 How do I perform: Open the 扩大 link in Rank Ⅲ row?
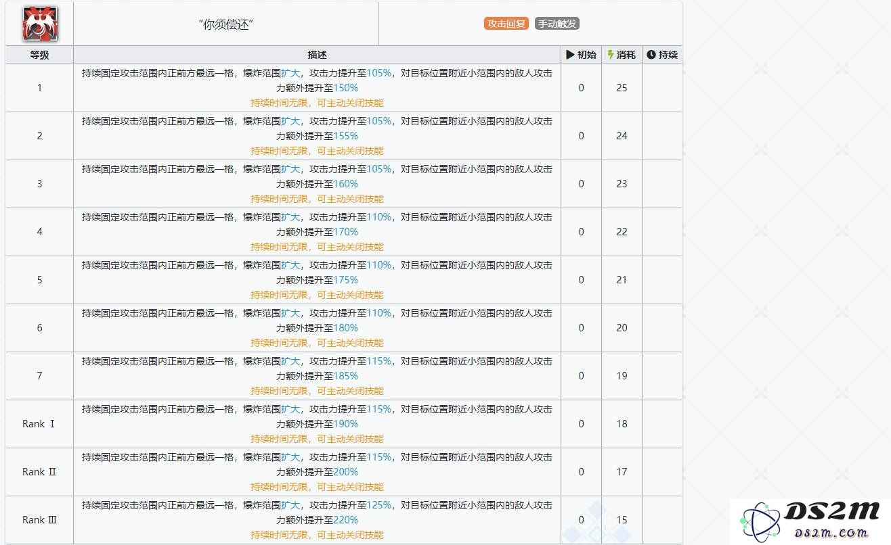tap(290, 505)
